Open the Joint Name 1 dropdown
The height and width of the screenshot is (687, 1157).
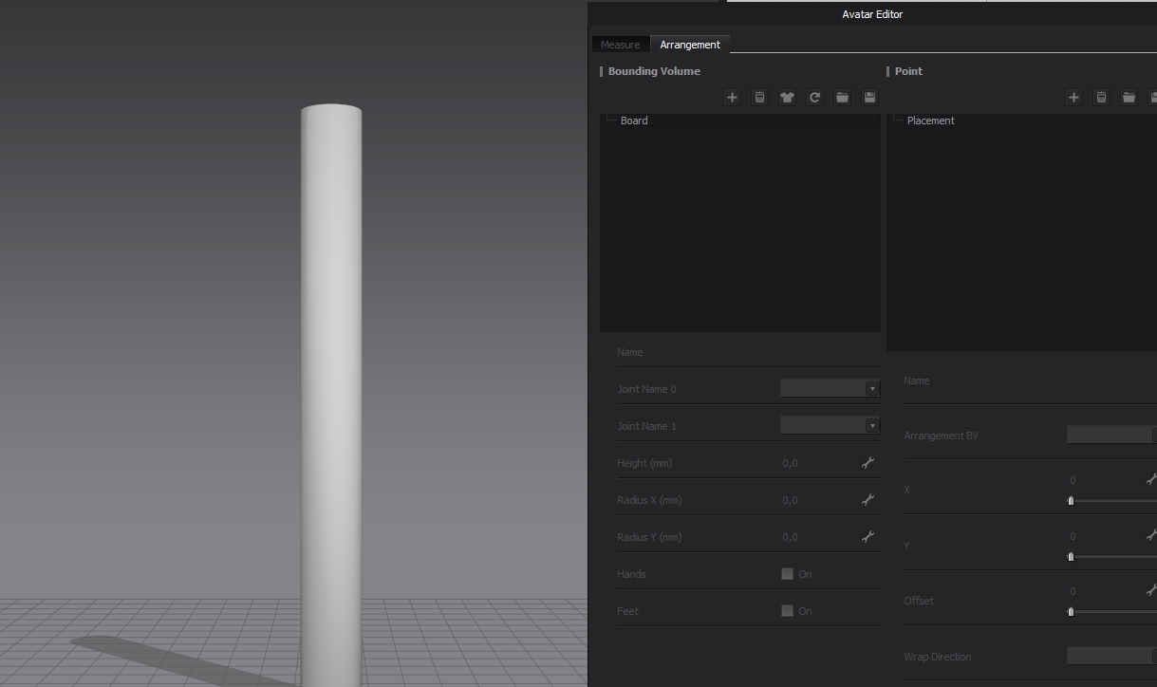click(830, 426)
